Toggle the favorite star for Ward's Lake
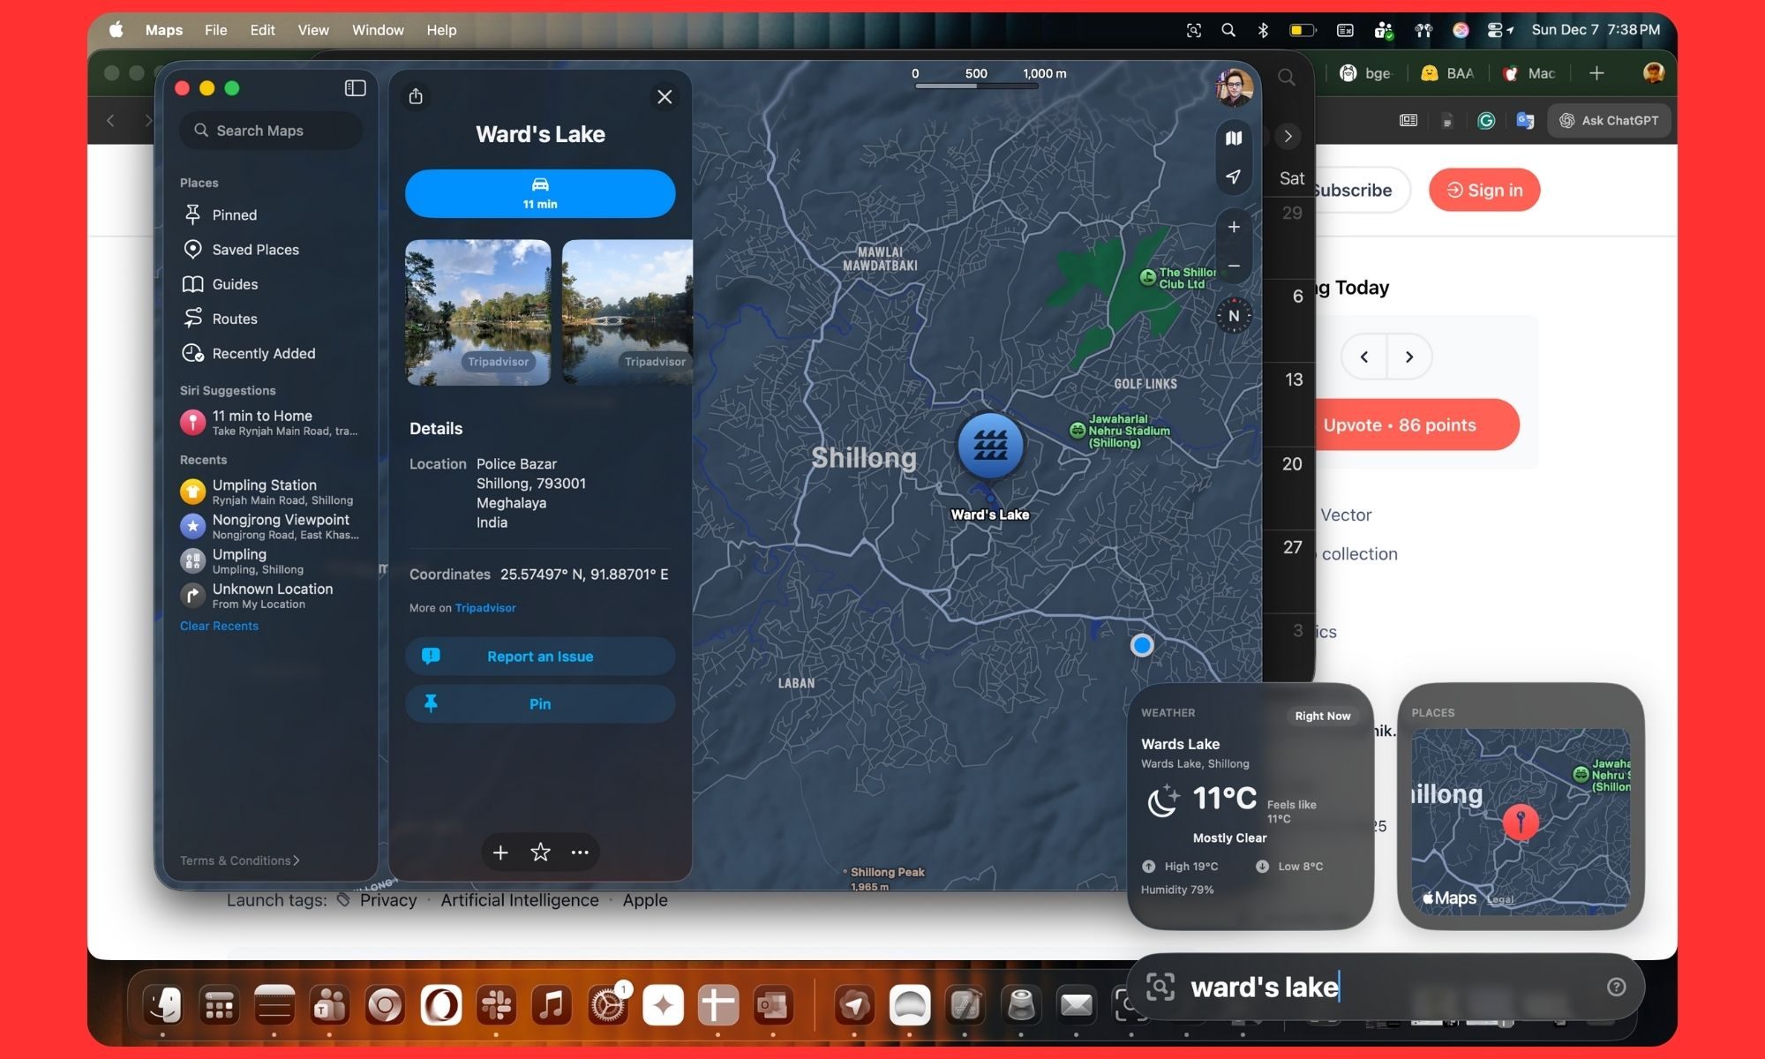The width and height of the screenshot is (1765, 1059). (x=539, y=852)
